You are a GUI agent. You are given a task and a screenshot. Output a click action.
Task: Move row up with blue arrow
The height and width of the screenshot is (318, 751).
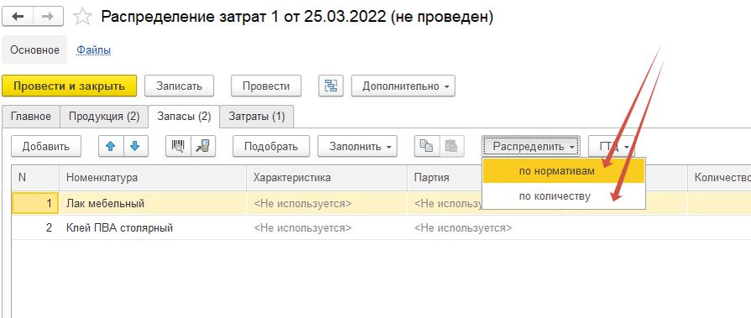click(x=111, y=147)
